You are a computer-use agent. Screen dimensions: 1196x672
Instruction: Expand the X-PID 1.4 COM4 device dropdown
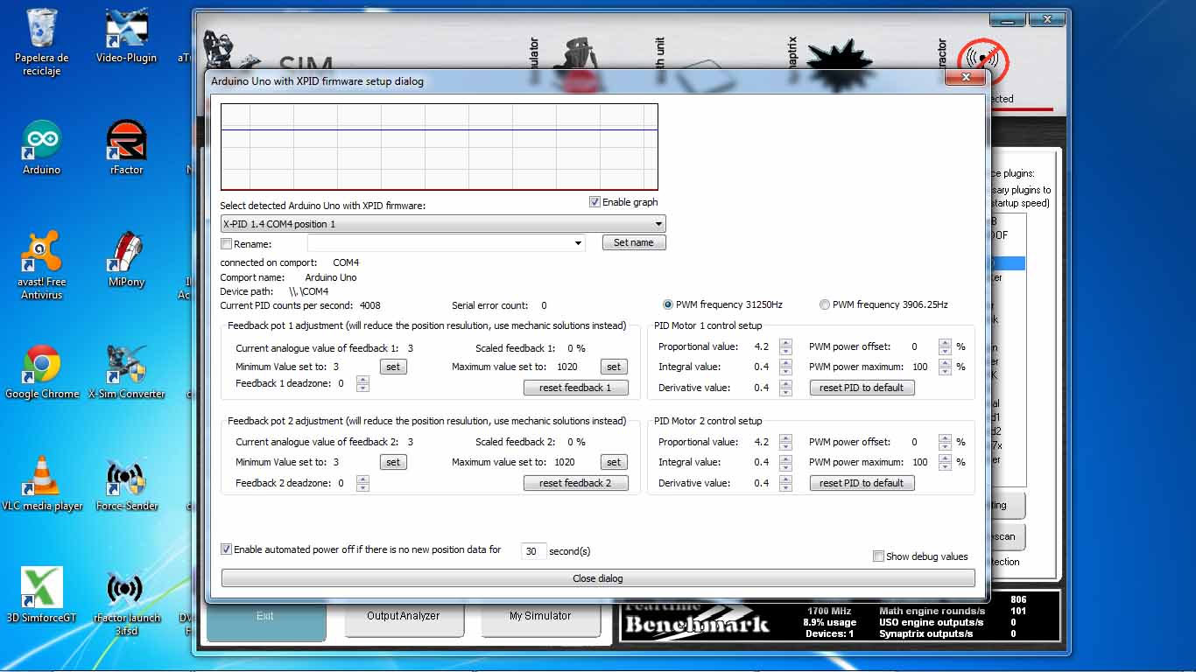click(x=659, y=224)
